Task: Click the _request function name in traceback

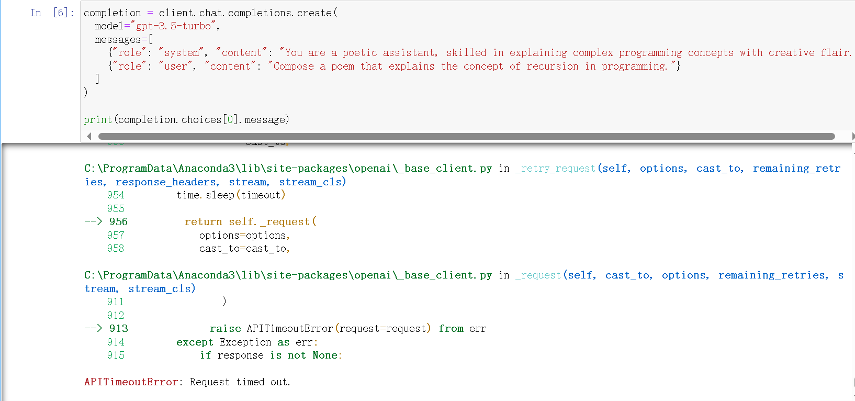Action: tap(538, 275)
